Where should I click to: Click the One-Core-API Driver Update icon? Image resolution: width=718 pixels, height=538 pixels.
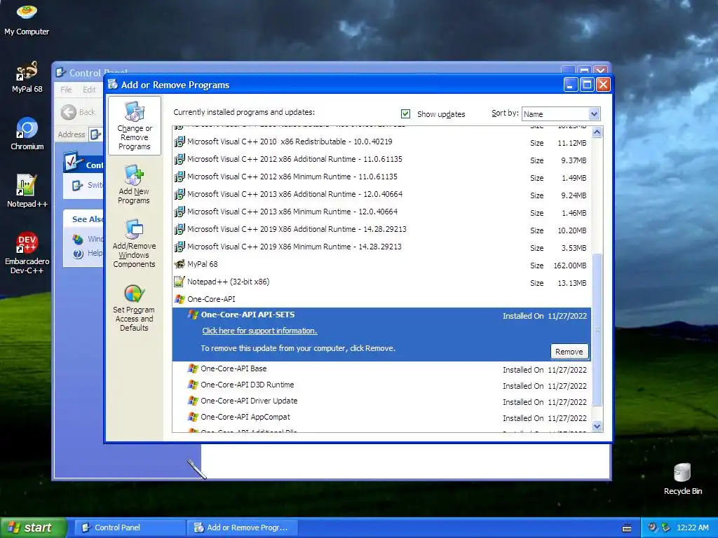pos(193,401)
